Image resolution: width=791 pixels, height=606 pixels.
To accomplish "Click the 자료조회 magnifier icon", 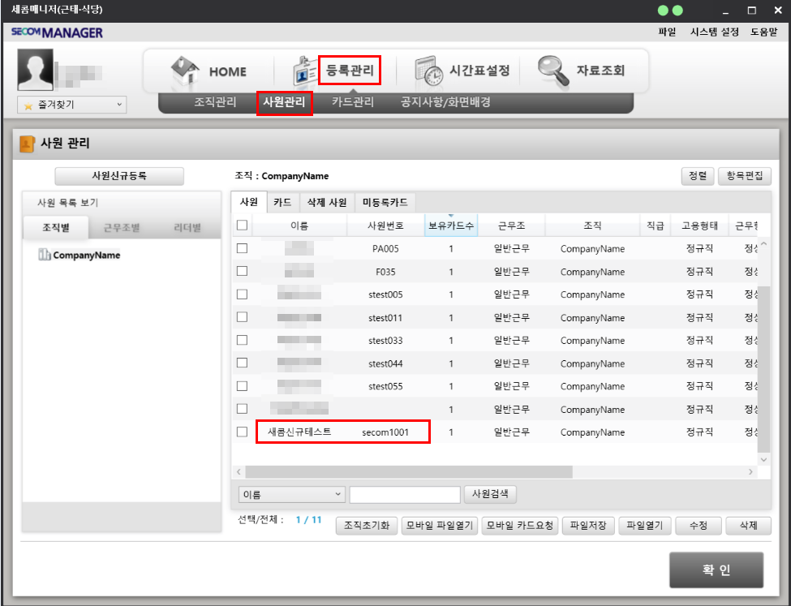I will click(x=554, y=71).
